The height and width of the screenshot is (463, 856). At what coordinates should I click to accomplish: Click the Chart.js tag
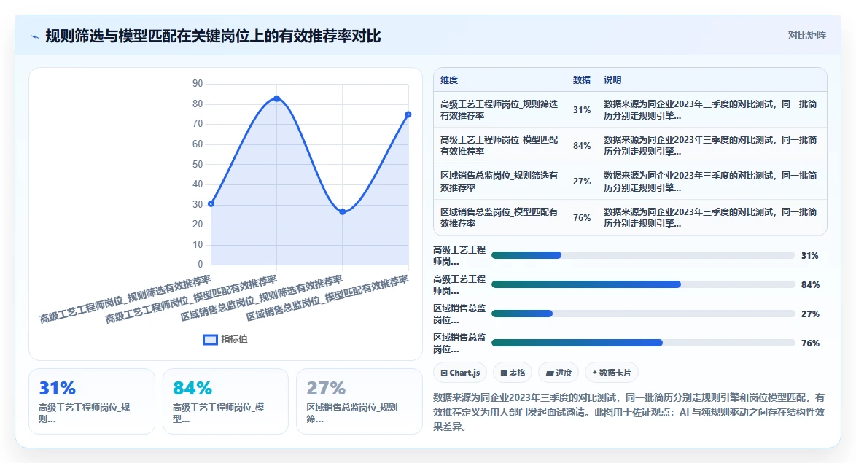click(x=459, y=373)
